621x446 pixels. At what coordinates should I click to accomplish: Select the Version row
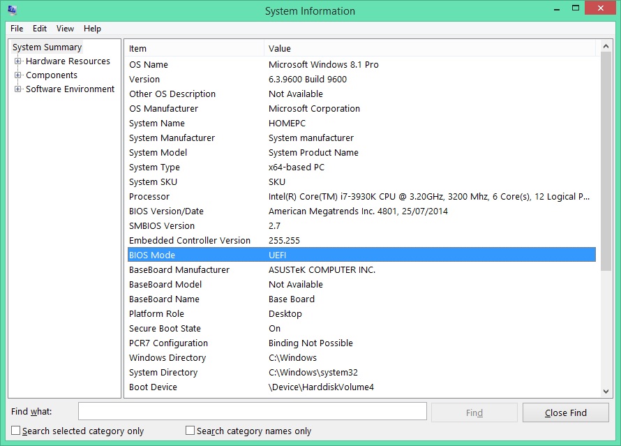[361, 79]
